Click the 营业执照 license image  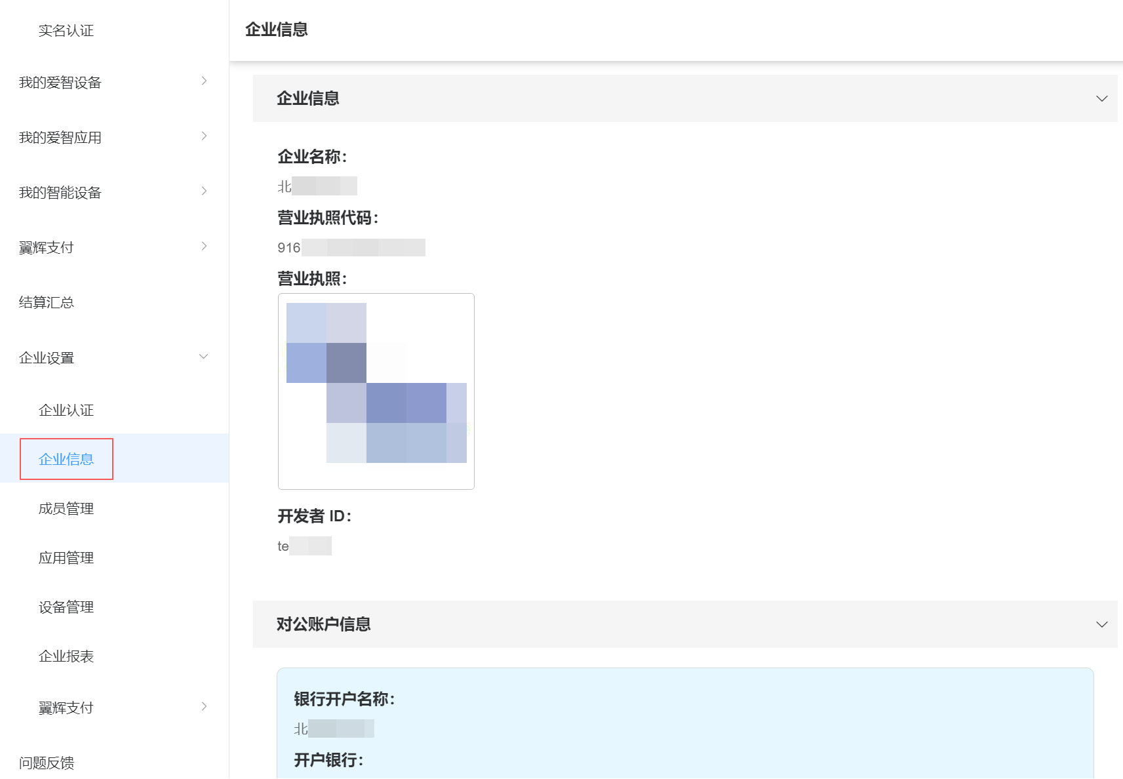pyautogui.click(x=376, y=391)
